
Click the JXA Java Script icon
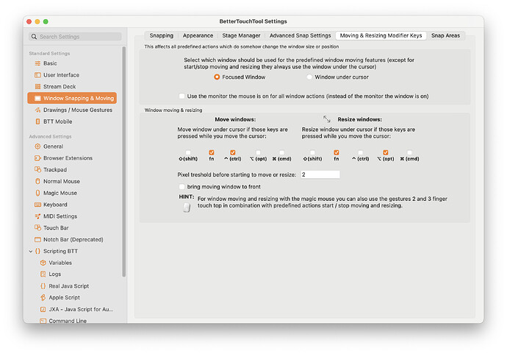(43, 309)
